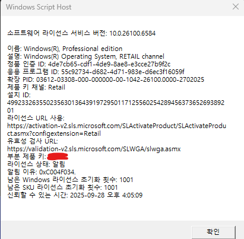Screen dimensions: 244x239
Task: Click the "라이선스 상태: 알림" line
Action: 36,164
